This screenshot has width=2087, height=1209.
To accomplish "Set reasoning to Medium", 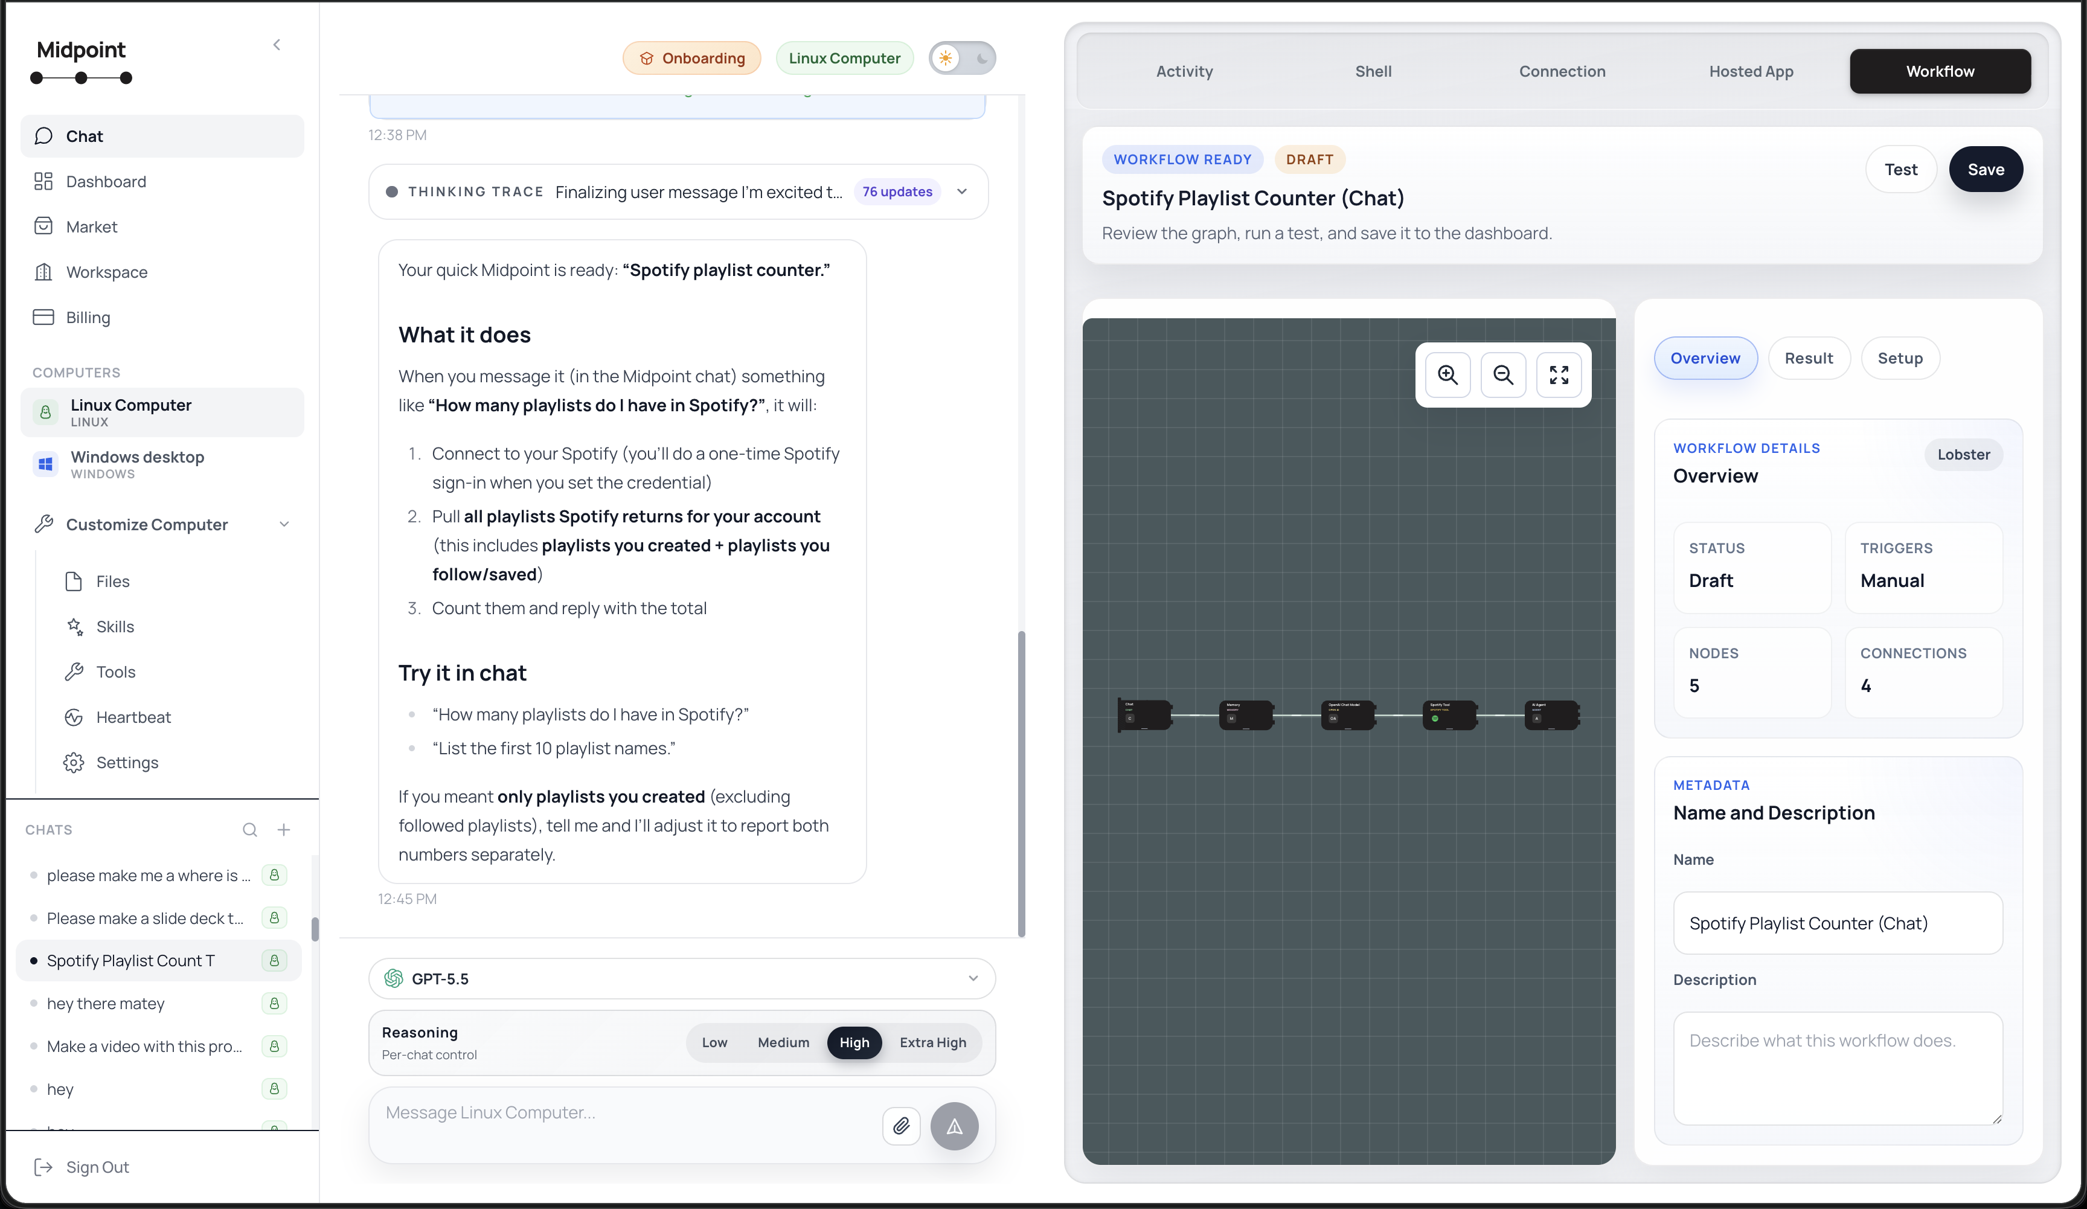I will click(x=783, y=1042).
